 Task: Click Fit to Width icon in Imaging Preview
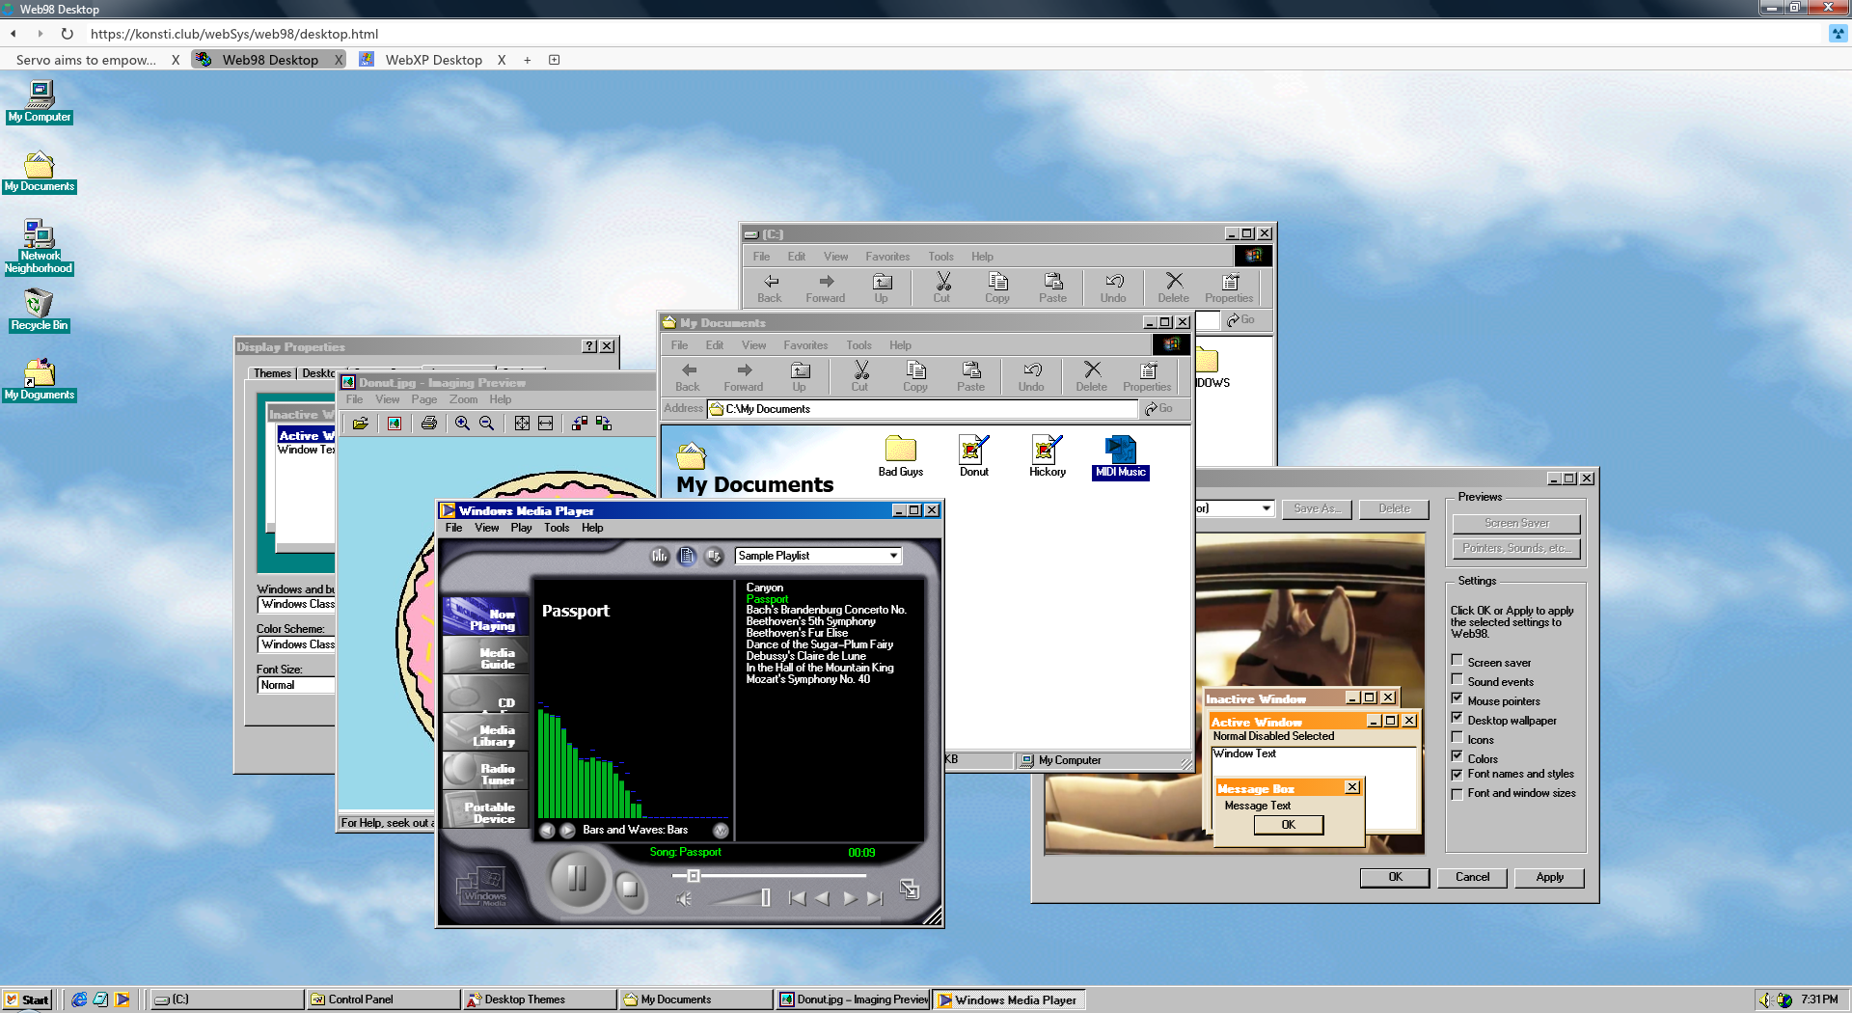(x=546, y=424)
